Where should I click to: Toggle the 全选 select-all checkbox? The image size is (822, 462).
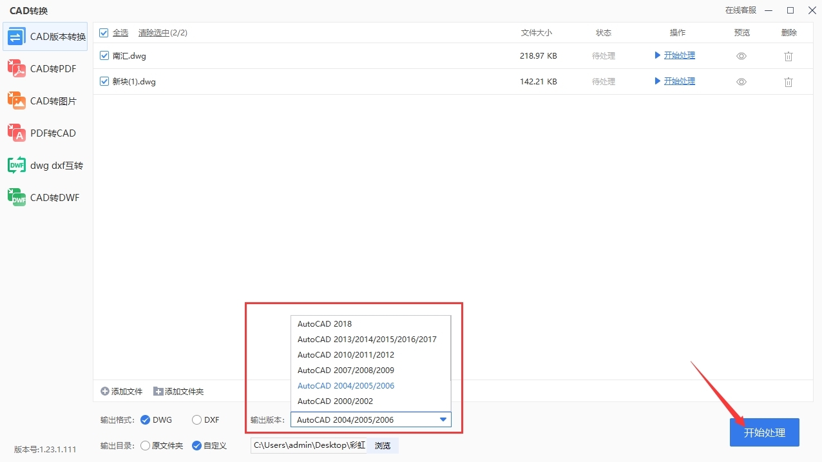pos(104,32)
